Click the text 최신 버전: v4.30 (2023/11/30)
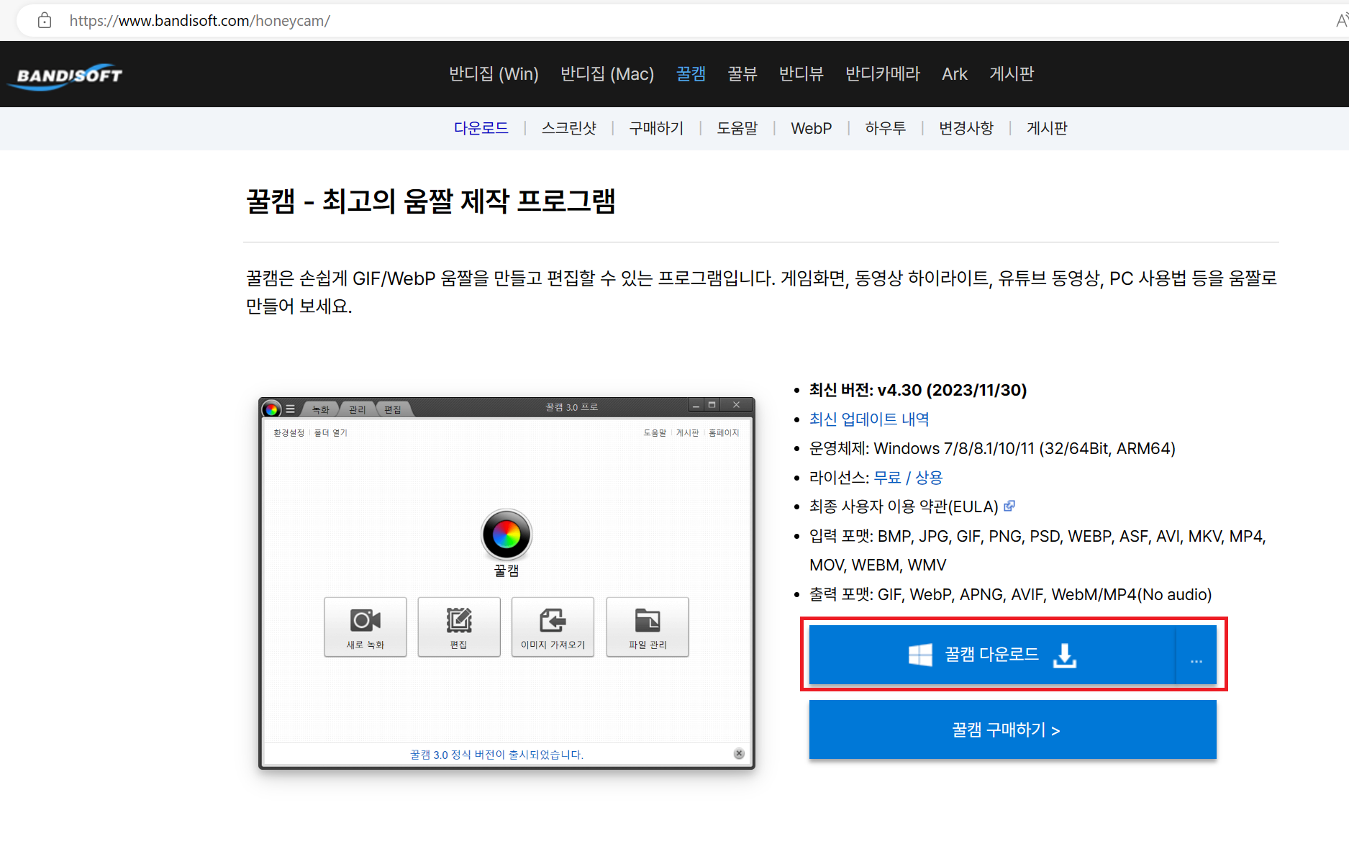The width and height of the screenshot is (1349, 841). [x=918, y=390]
